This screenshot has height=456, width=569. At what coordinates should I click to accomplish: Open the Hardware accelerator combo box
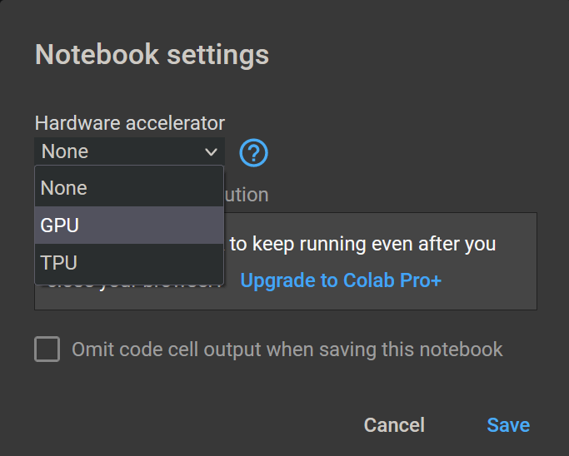[129, 151]
